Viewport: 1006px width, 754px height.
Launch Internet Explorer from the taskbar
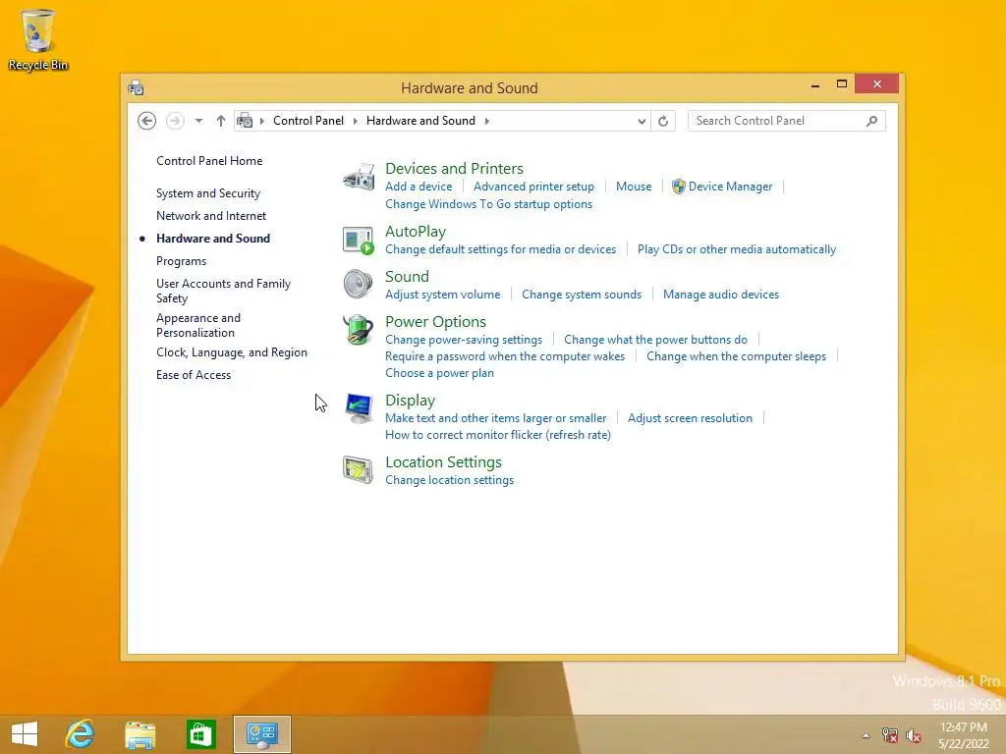coord(81,734)
